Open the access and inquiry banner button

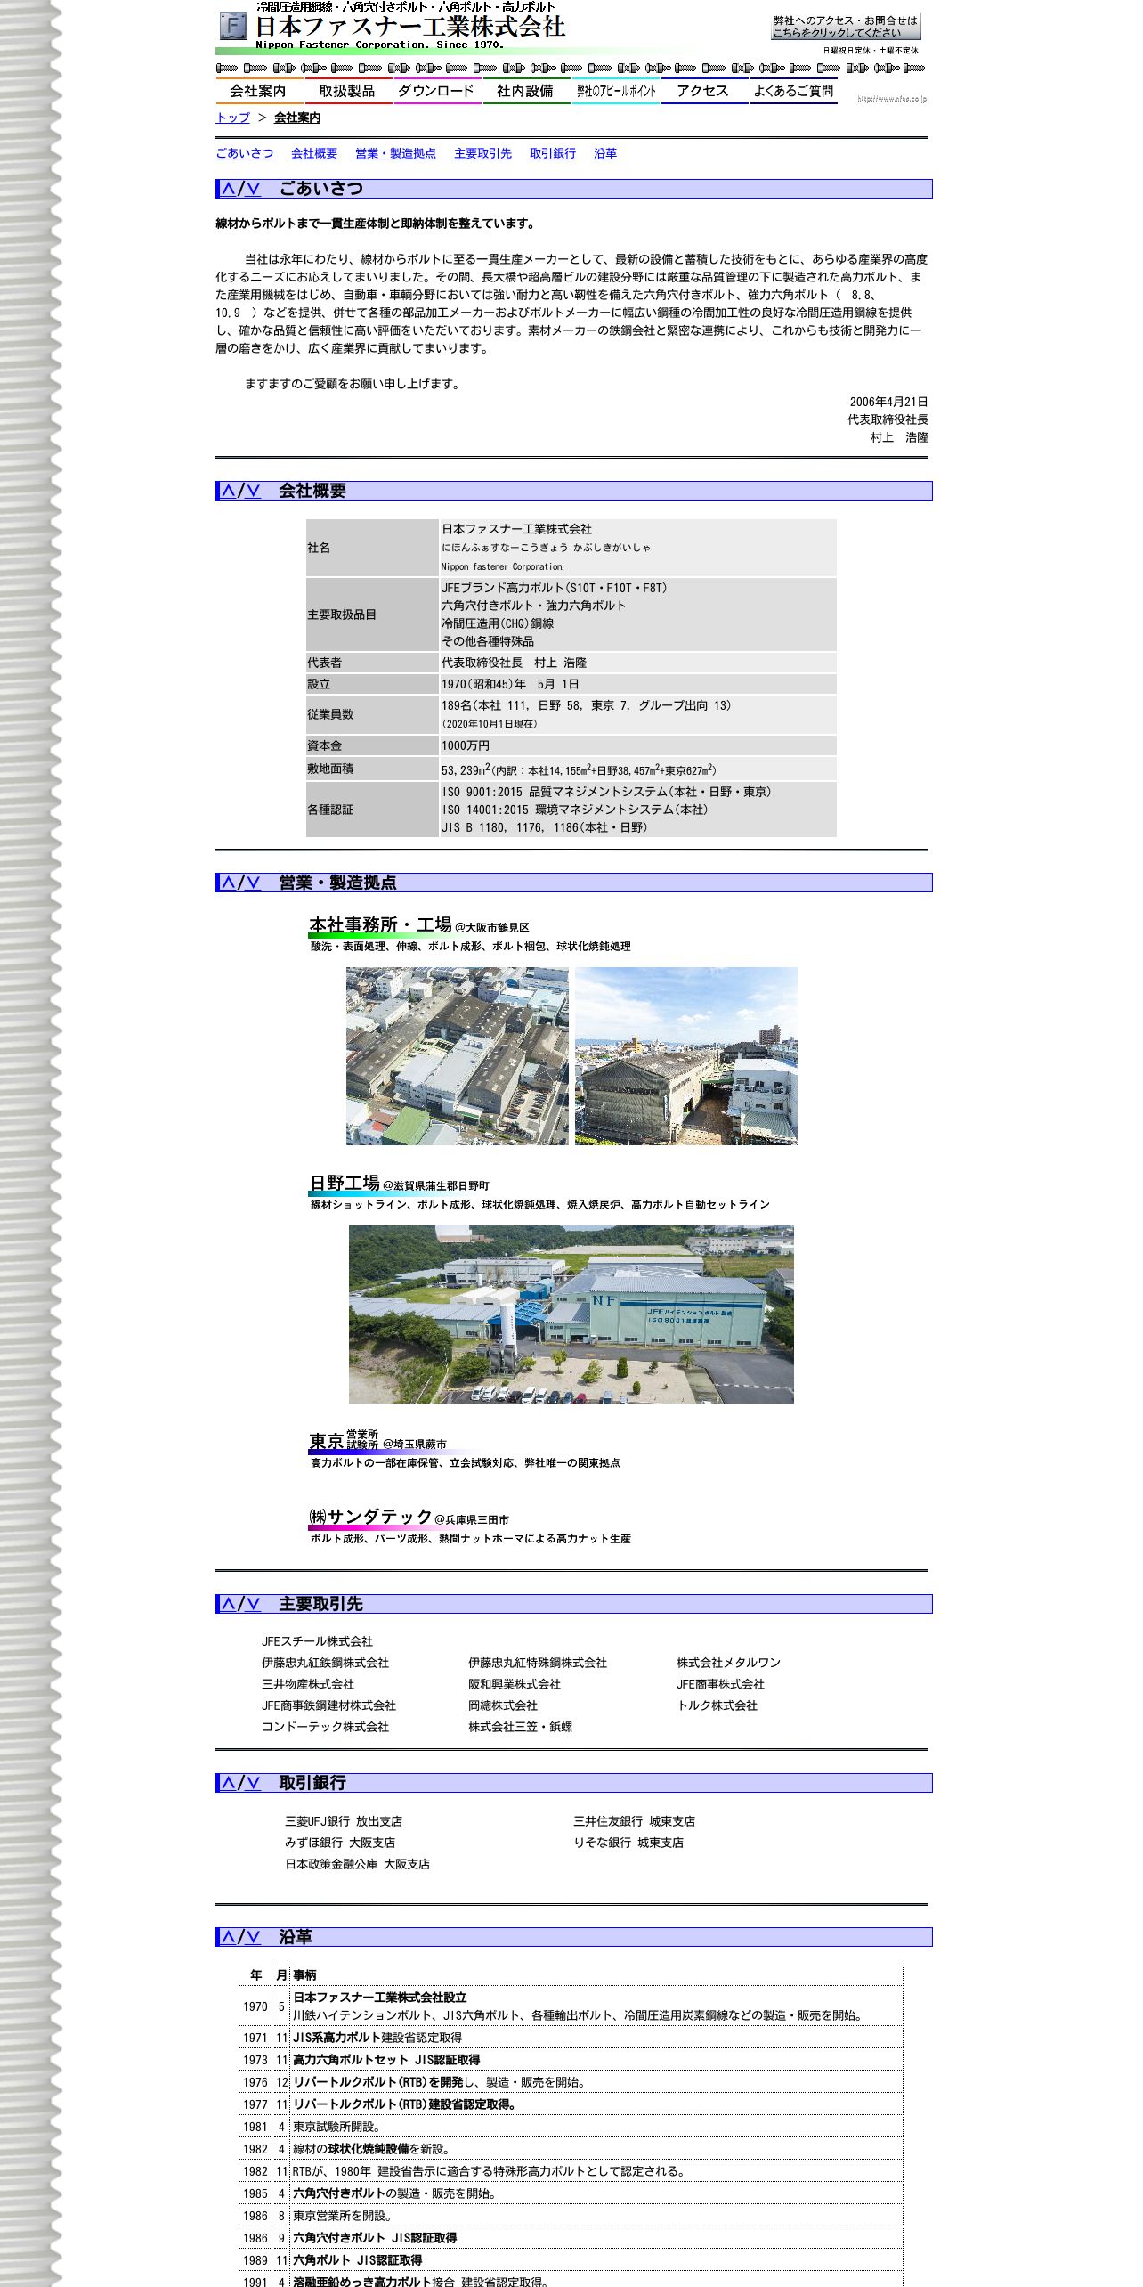pyautogui.click(x=846, y=27)
